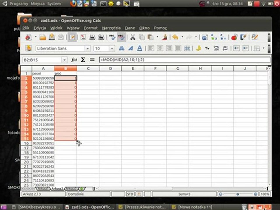Paste with the clipboard Paste icon

pos(150,37)
